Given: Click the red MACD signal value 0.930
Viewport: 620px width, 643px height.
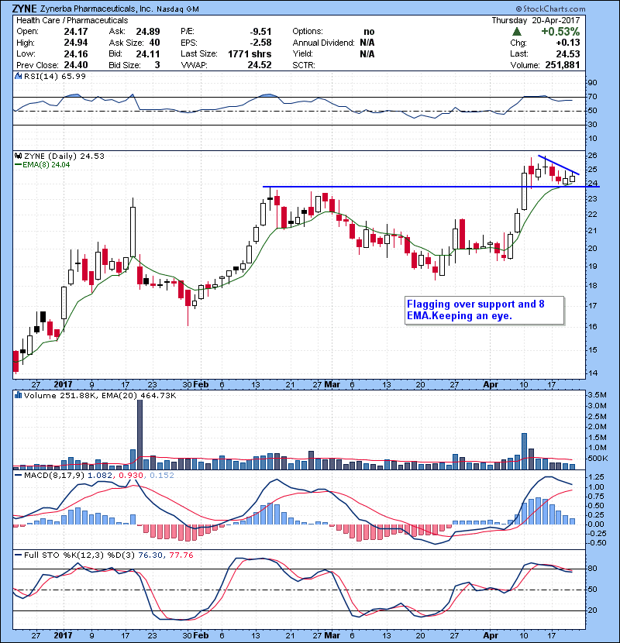Looking at the screenshot, I should coord(131,476).
